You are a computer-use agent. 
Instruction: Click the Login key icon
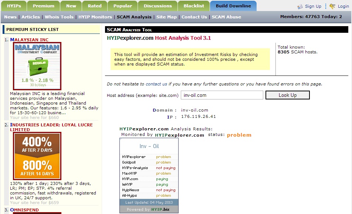click(332, 6)
